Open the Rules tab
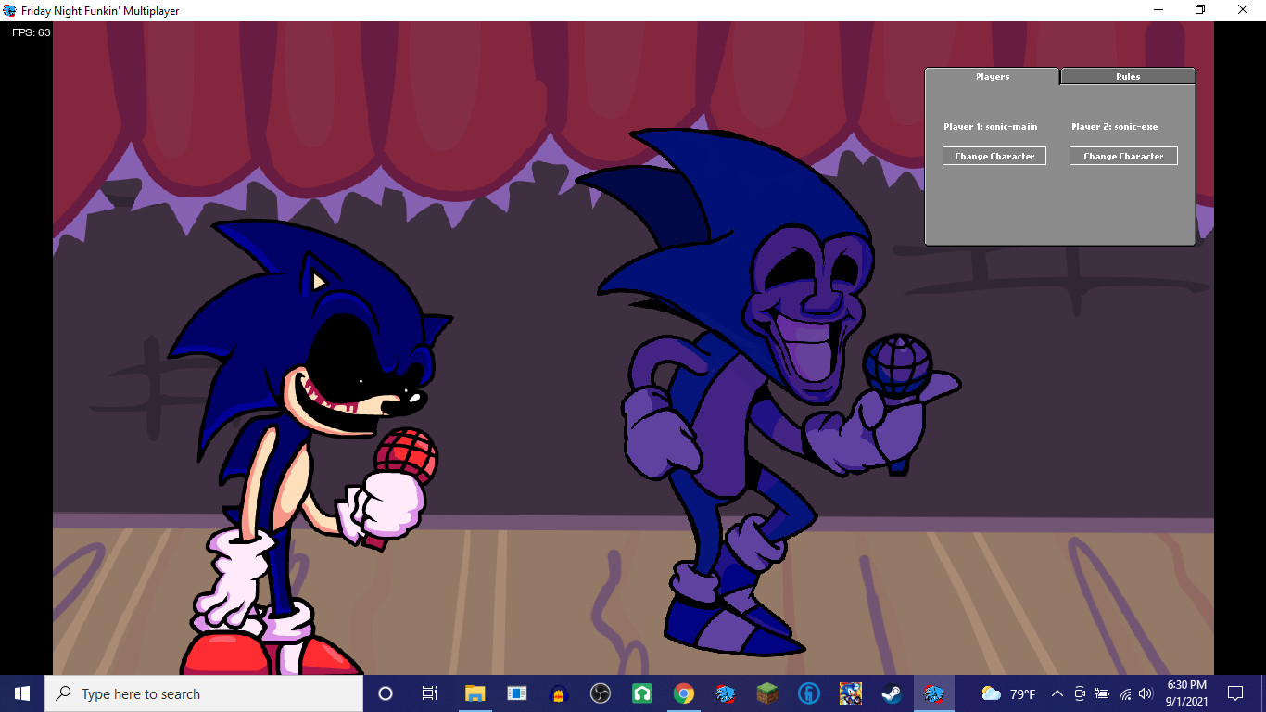Viewport: 1266px width, 712px height. coord(1128,77)
